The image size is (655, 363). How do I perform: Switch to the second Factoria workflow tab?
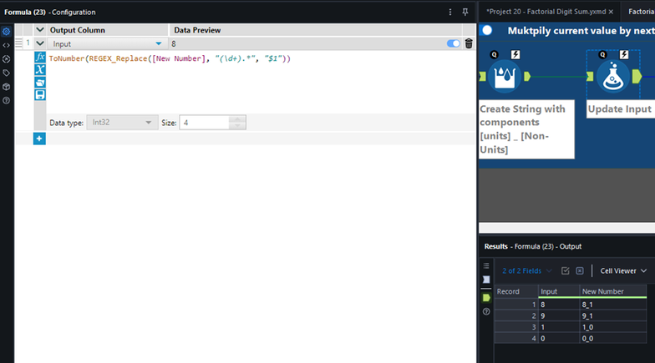(640, 12)
